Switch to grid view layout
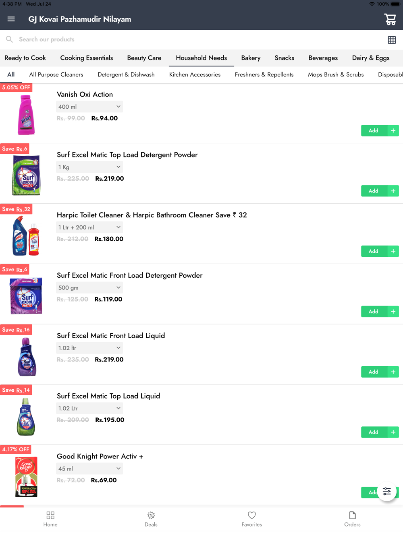Screen dimensions: 403x537 click(392, 40)
